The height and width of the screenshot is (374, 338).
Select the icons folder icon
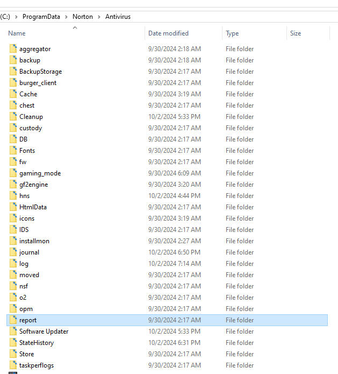(x=13, y=218)
